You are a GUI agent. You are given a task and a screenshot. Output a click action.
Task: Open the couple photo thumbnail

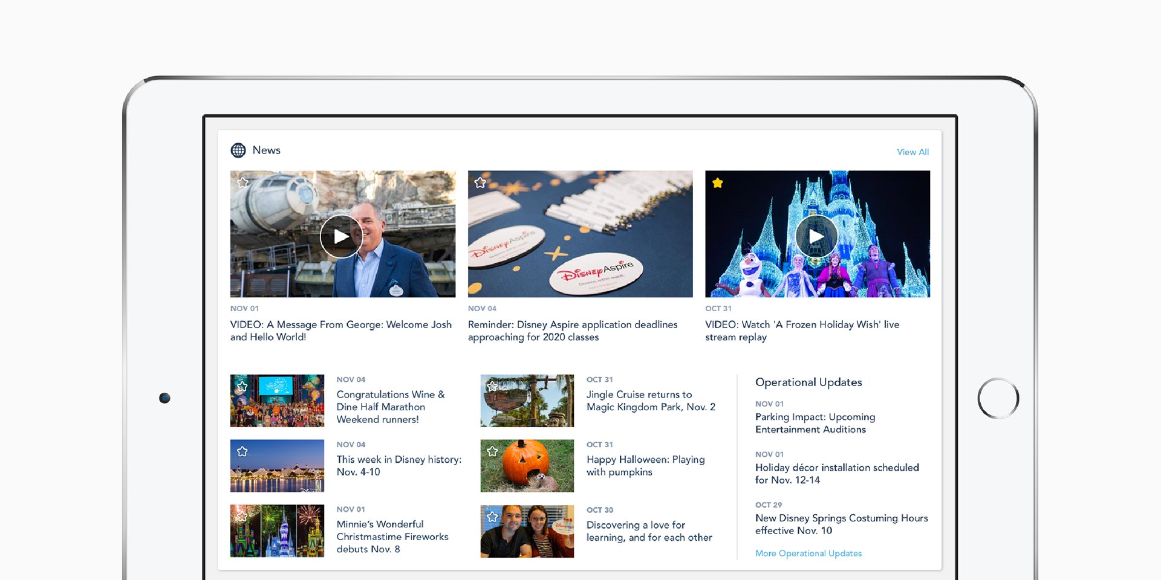point(527,531)
